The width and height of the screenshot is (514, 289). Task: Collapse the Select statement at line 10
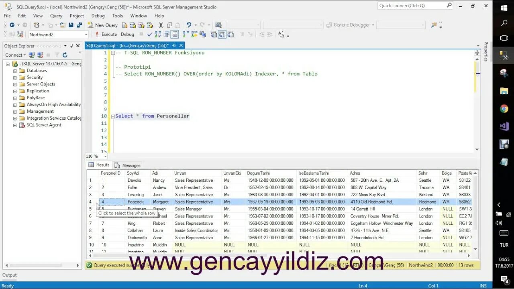point(113,116)
